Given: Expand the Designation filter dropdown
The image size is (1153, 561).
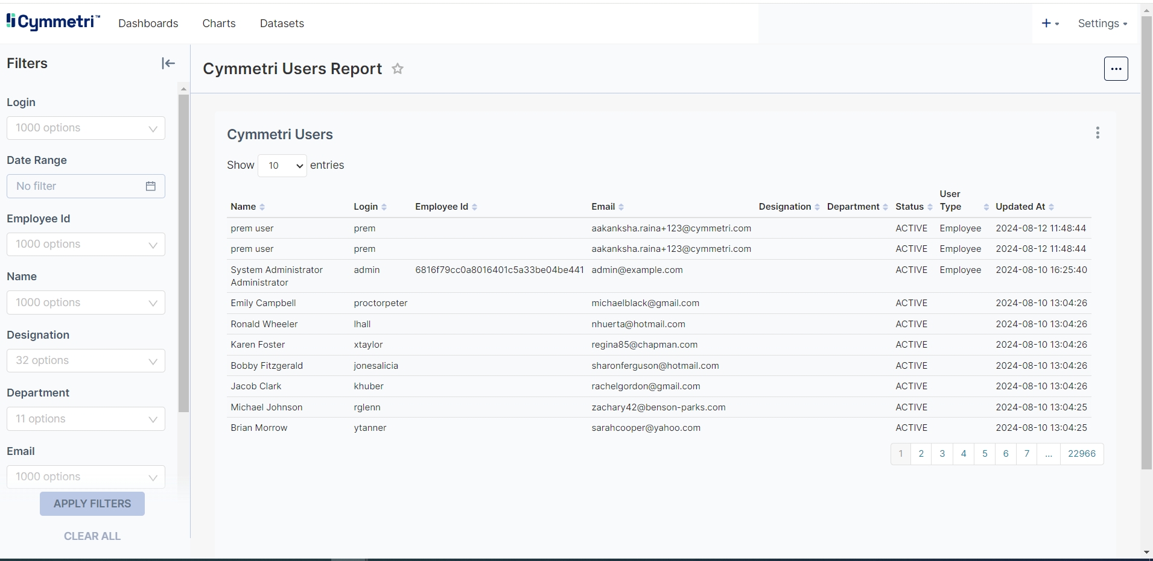Looking at the screenshot, I should [x=86, y=361].
